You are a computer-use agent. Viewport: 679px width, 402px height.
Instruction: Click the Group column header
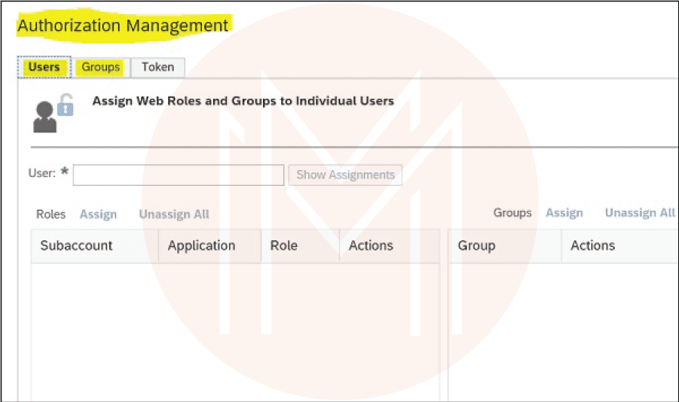point(476,245)
